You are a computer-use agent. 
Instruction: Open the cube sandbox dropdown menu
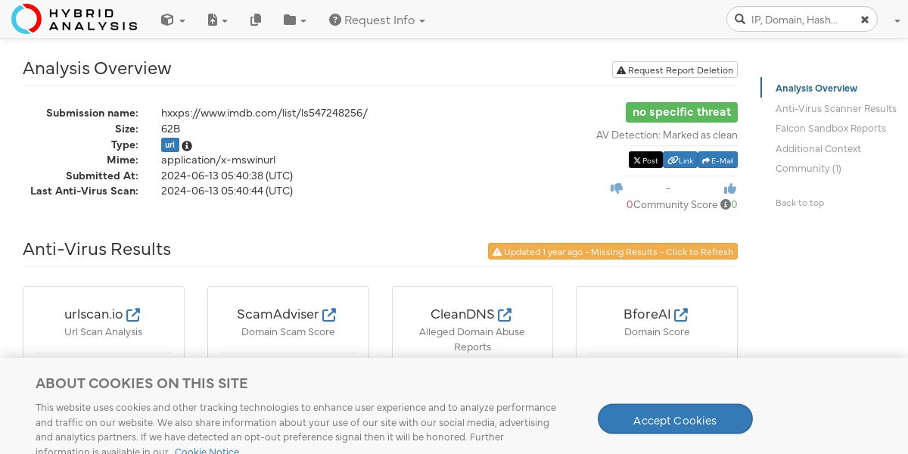pos(173,20)
